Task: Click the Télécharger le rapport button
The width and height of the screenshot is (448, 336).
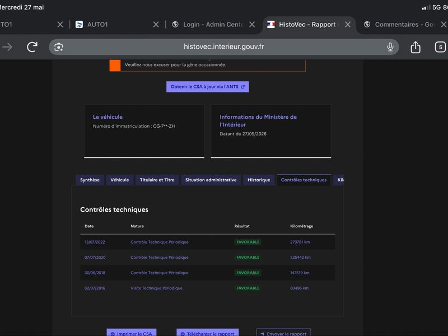Action: (207, 333)
